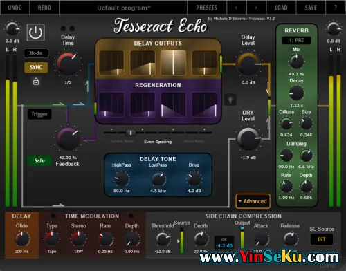The image size is (346, 271).
Task: Expand the Advanced panel toggle
Action: pos(253,201)
